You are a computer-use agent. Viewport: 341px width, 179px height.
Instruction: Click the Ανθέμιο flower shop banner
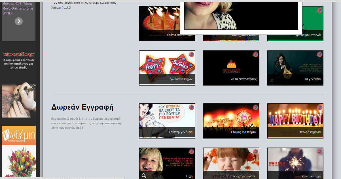coord(19,135)
